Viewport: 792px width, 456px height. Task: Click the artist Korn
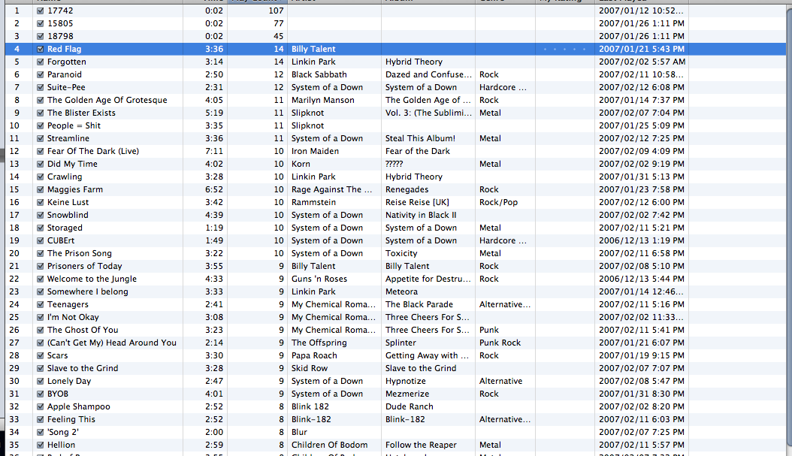[x=301, y=164]
